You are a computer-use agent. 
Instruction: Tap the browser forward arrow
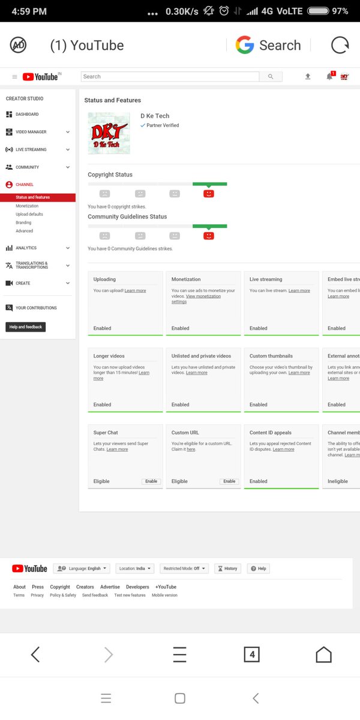click(x=109, y=655)
